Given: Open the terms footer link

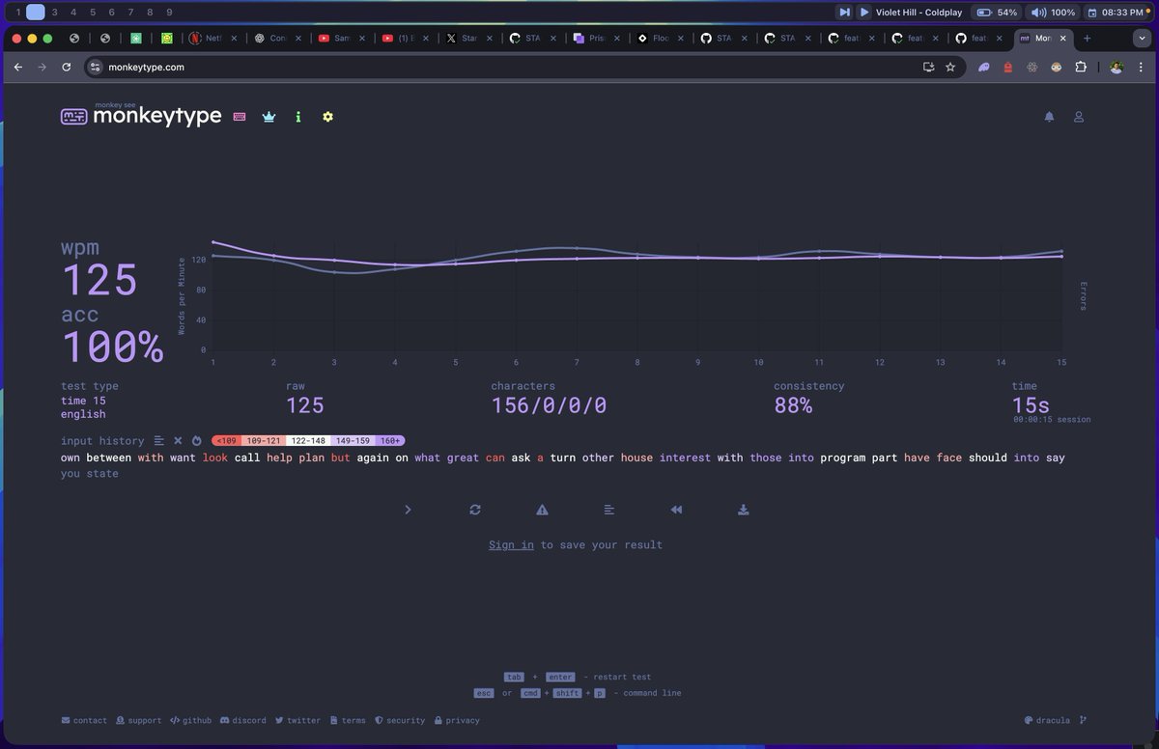Looking at the screenshot, I should (348, 720).
